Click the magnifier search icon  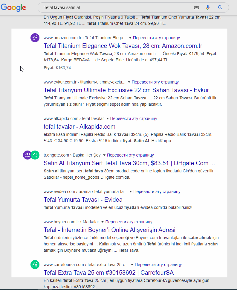click(x=220, y=7)
